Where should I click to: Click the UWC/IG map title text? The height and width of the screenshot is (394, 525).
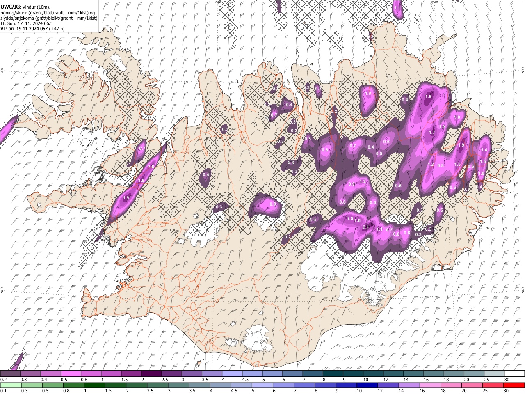point(9,7)
